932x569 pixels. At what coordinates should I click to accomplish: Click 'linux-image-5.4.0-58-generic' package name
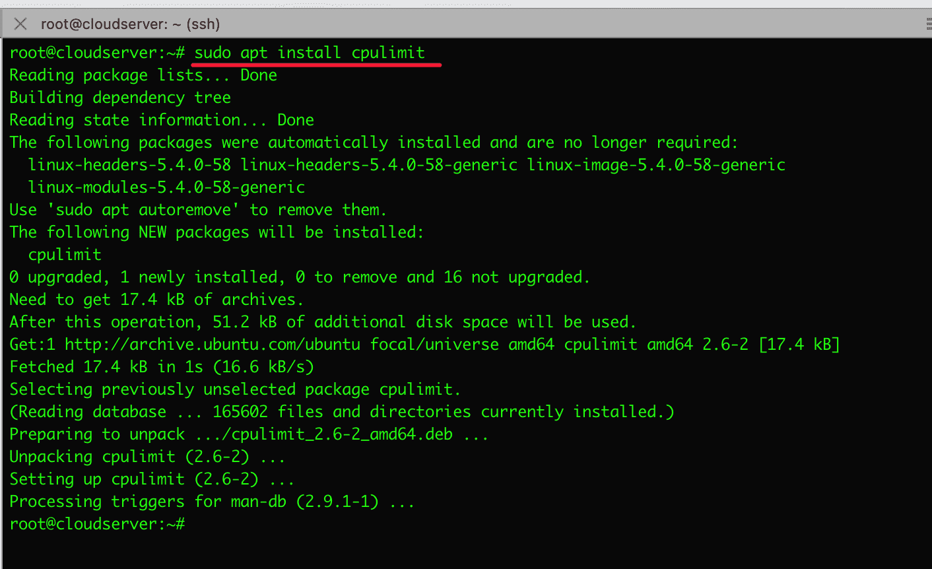pyautogui.click(x=656, y=165)
